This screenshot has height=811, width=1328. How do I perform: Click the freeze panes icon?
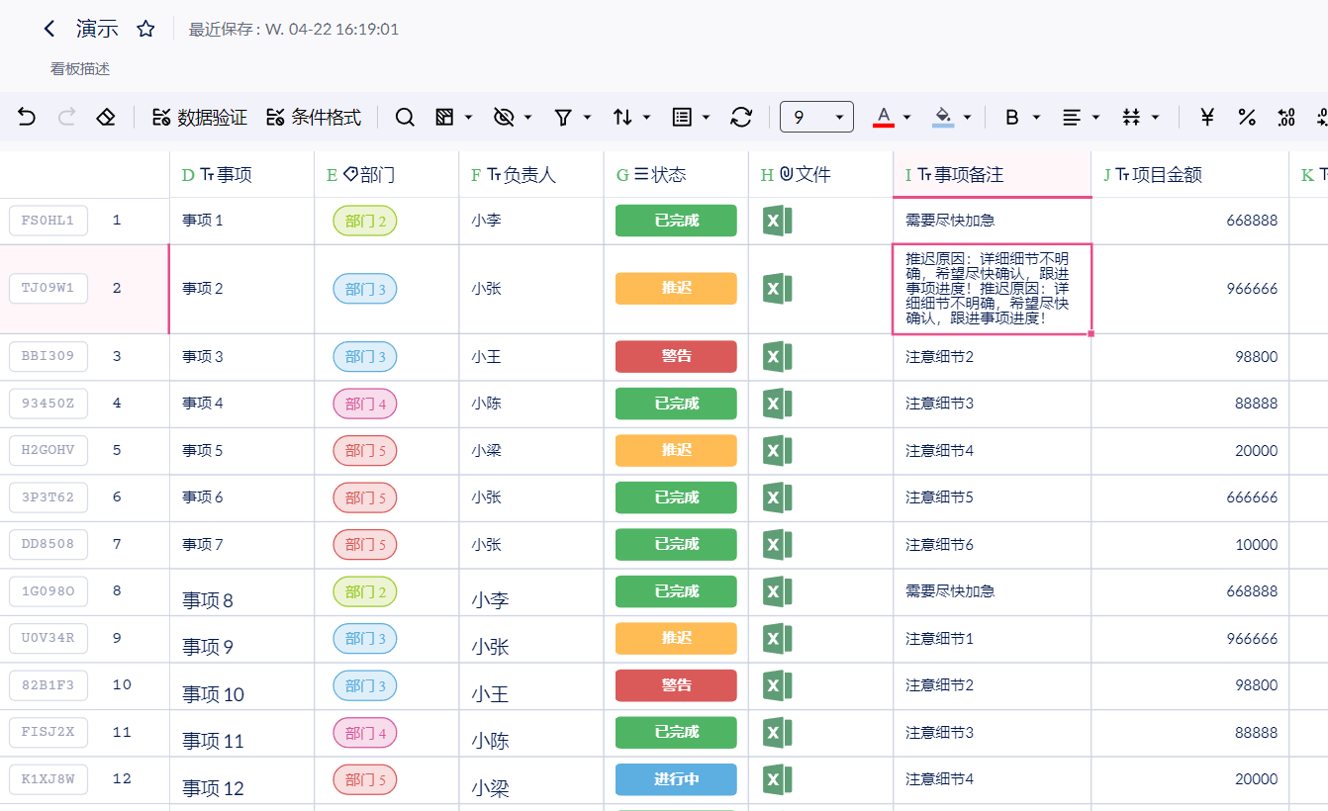[x=444, y=117]
